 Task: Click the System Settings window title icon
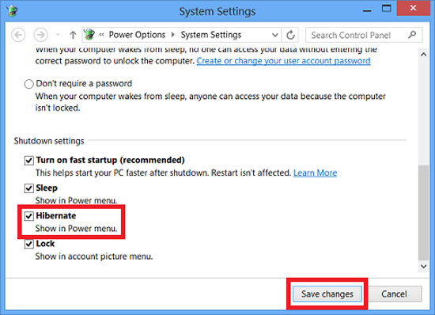(x=12, y=11)
